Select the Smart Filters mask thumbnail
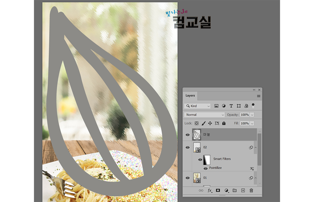 [207, 160]
